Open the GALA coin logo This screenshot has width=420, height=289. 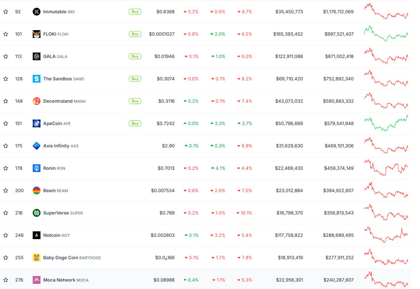[36, 56]
